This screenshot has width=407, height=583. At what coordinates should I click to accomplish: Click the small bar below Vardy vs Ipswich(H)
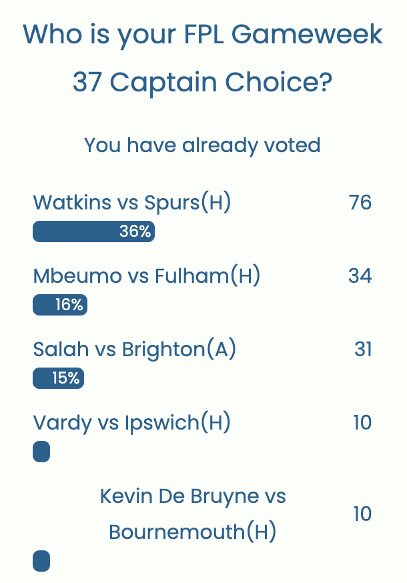pyautogui.click(x=41, y=452)
